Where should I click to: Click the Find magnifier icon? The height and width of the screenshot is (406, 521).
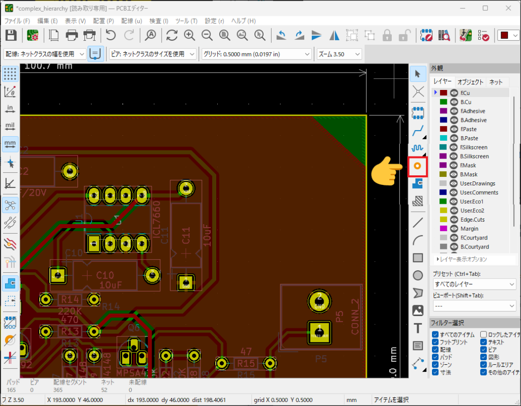(151, 35)
